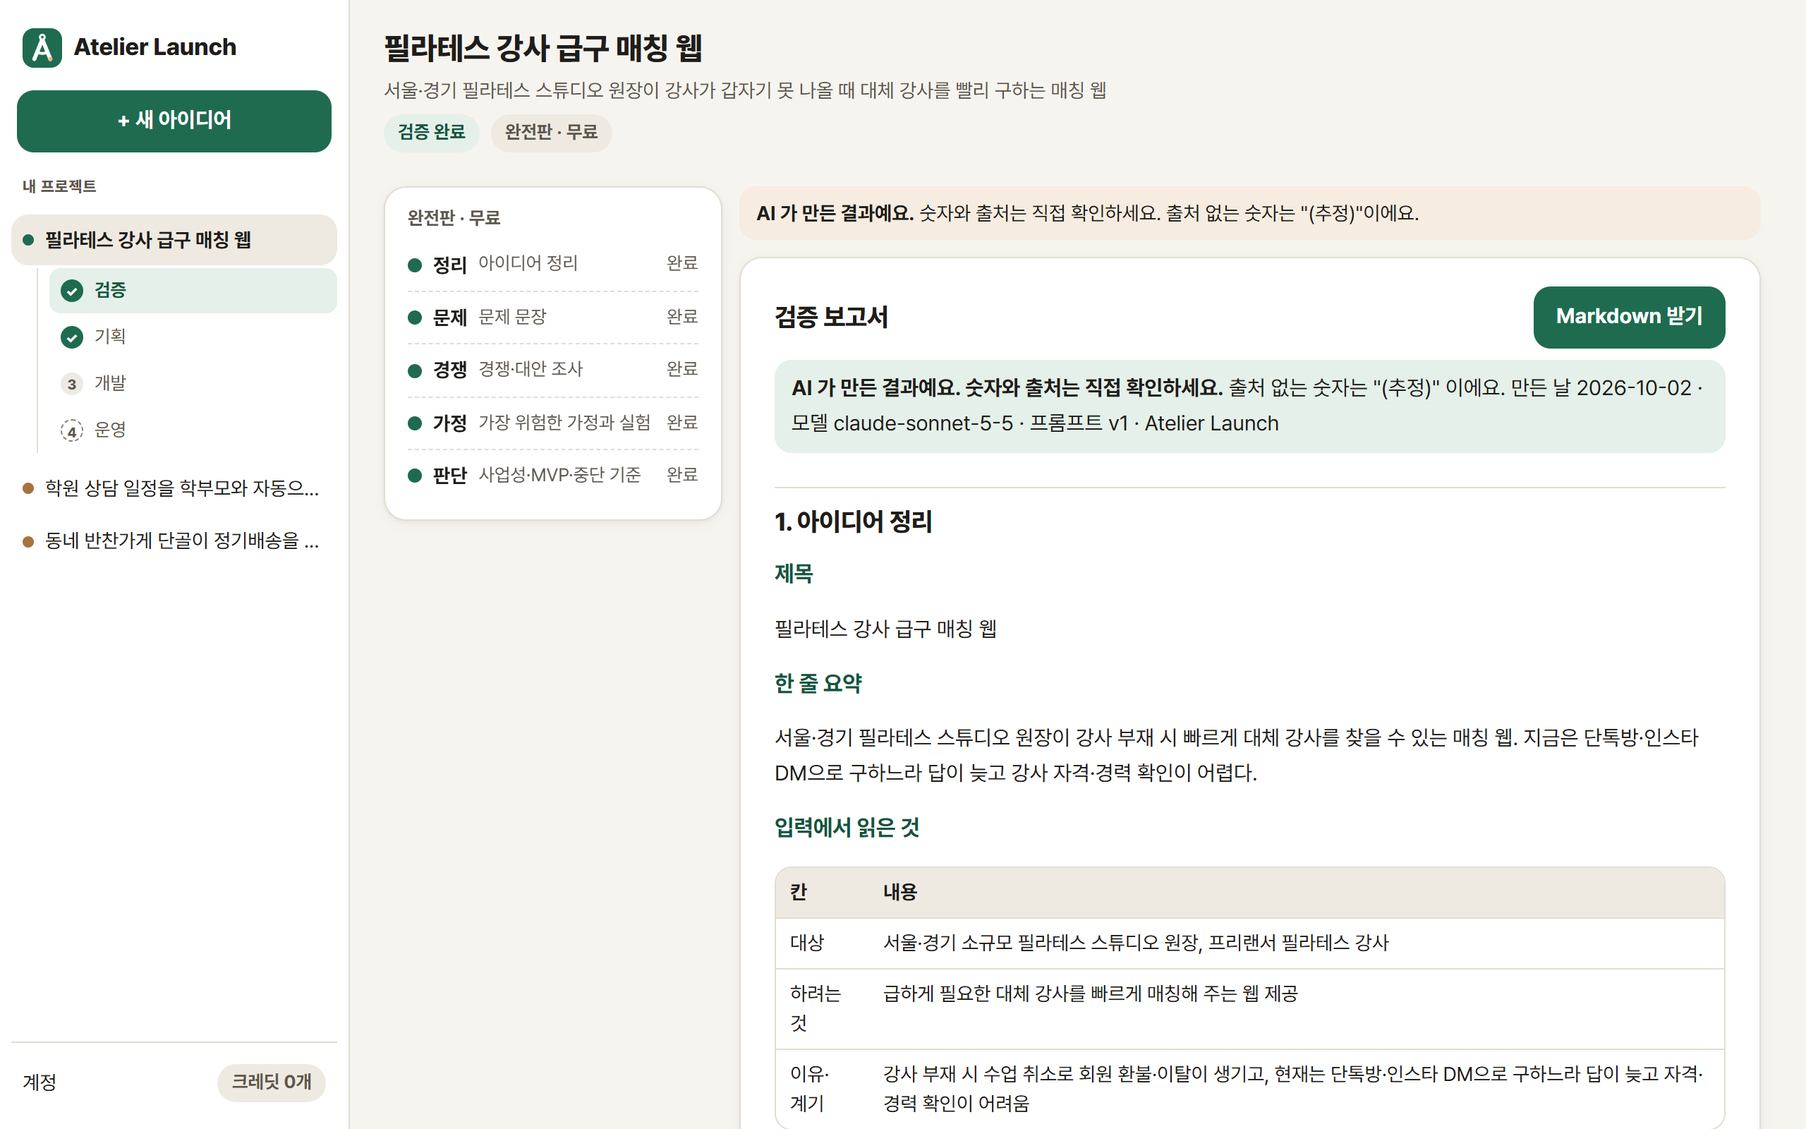Click the page title 필라테스 강사 급구 매칭 웹

pyautogui.click(x=543, y=49)
